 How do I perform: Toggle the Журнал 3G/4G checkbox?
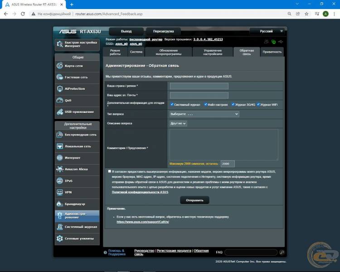tap(233, 104)
